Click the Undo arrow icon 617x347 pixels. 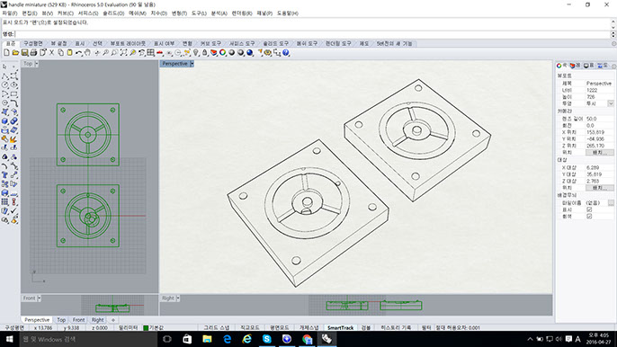click(x=79, y=52)
